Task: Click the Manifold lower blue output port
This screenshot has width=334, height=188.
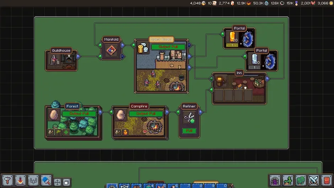Action: tap(123, 57)
